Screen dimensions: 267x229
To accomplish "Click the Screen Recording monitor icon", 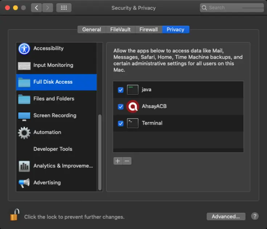I will point(24,116).
